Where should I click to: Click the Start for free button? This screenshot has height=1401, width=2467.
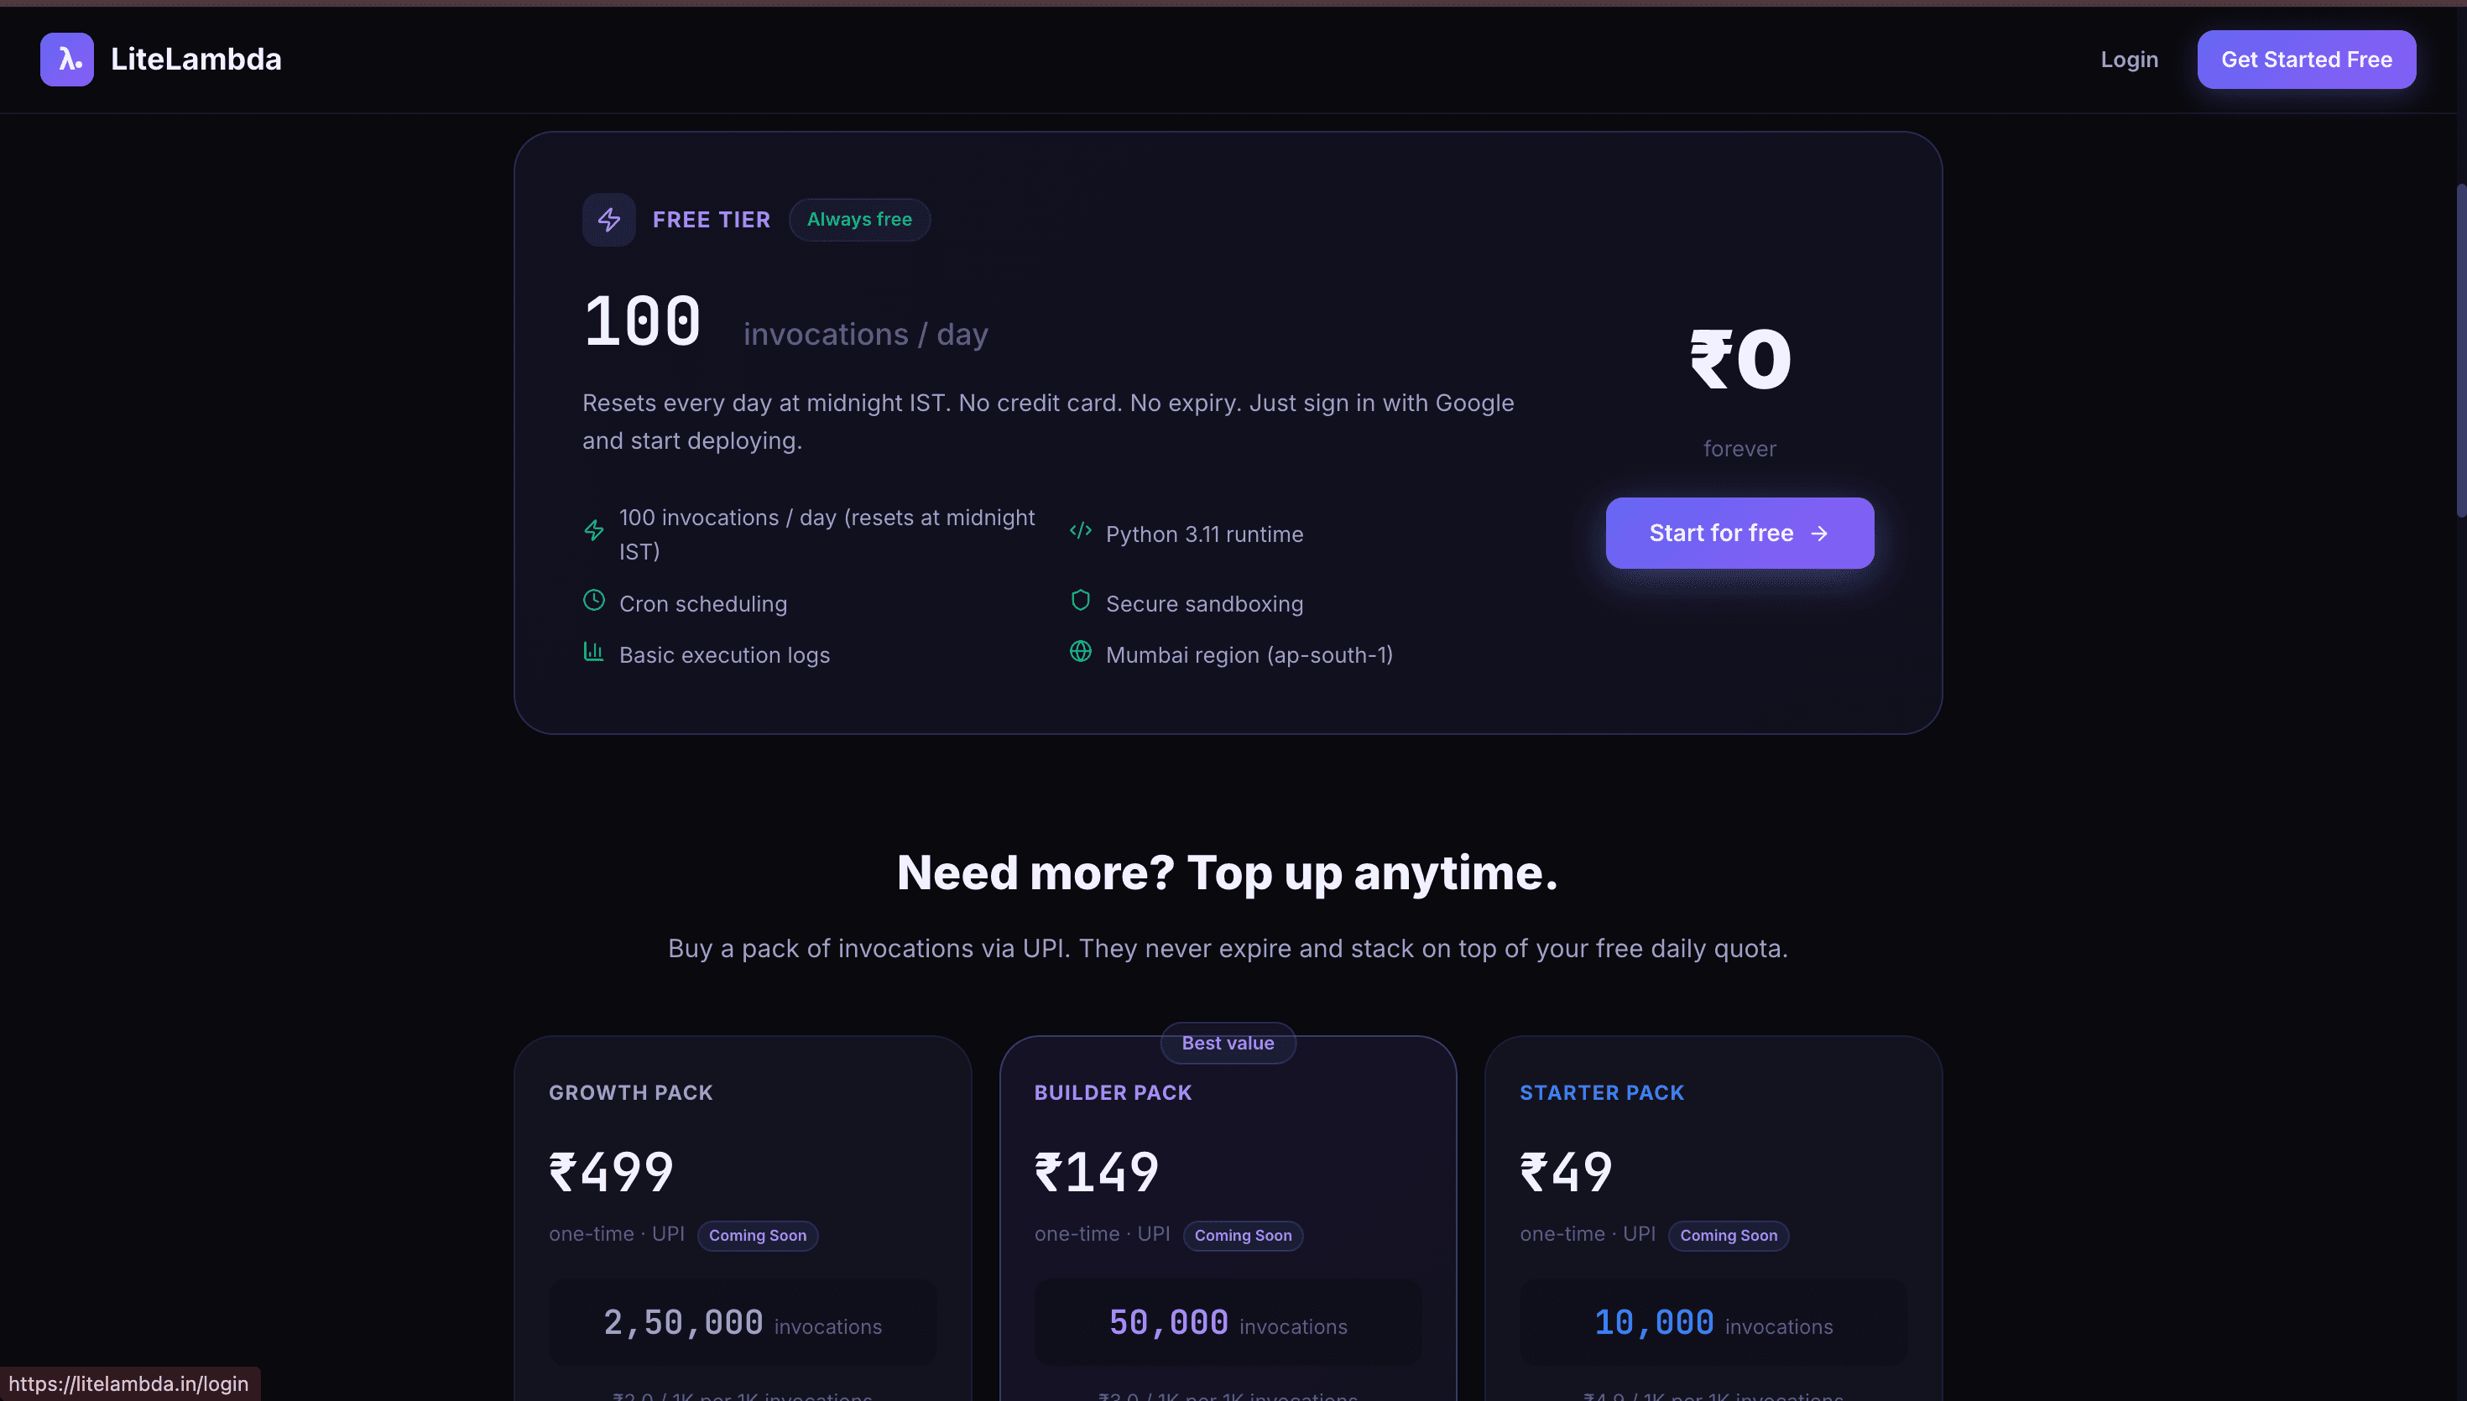[1739, 533]
